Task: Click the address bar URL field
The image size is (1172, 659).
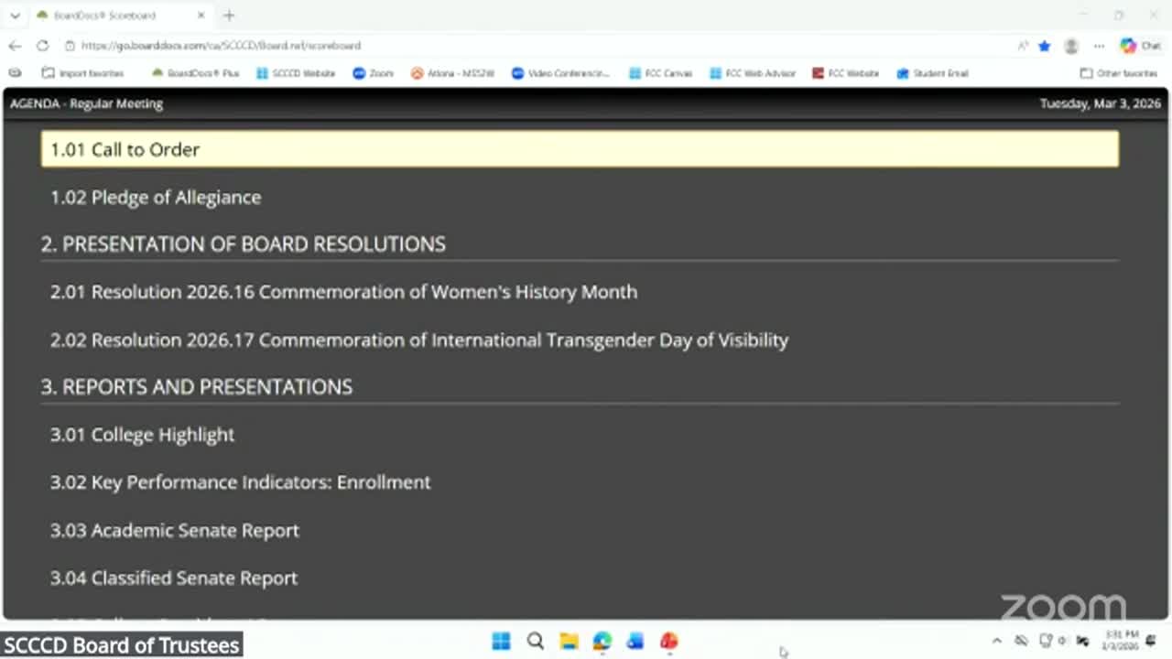Action: pyautogui.click(x=458, y=45)
